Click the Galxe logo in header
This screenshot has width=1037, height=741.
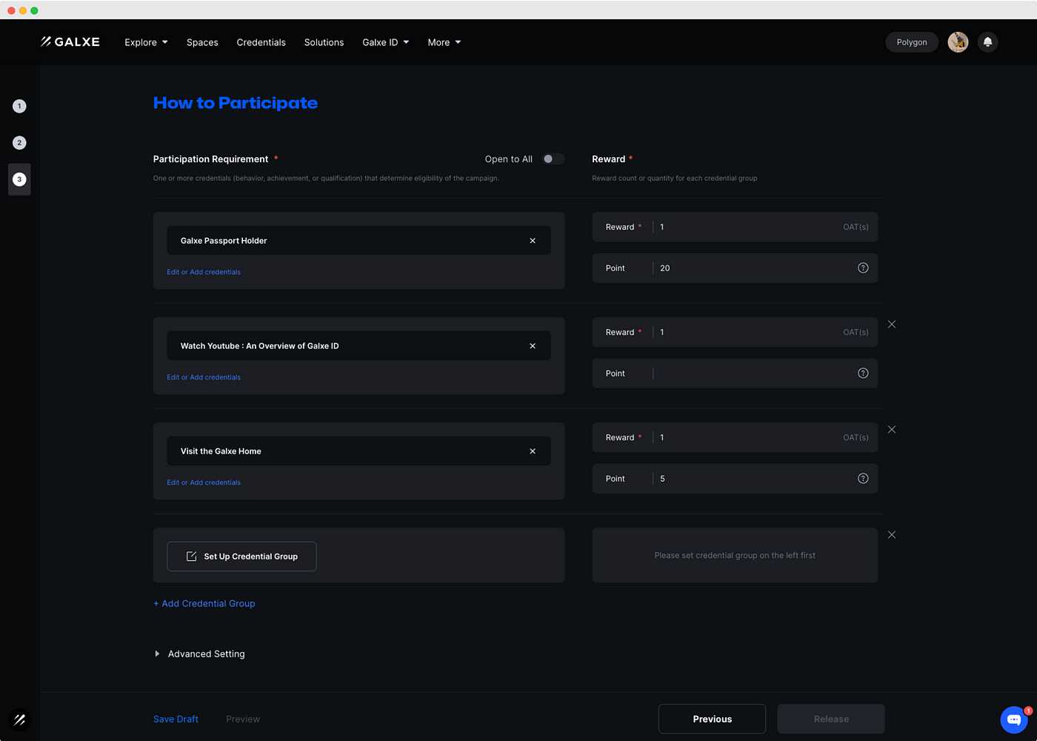[x=70, y=42]
